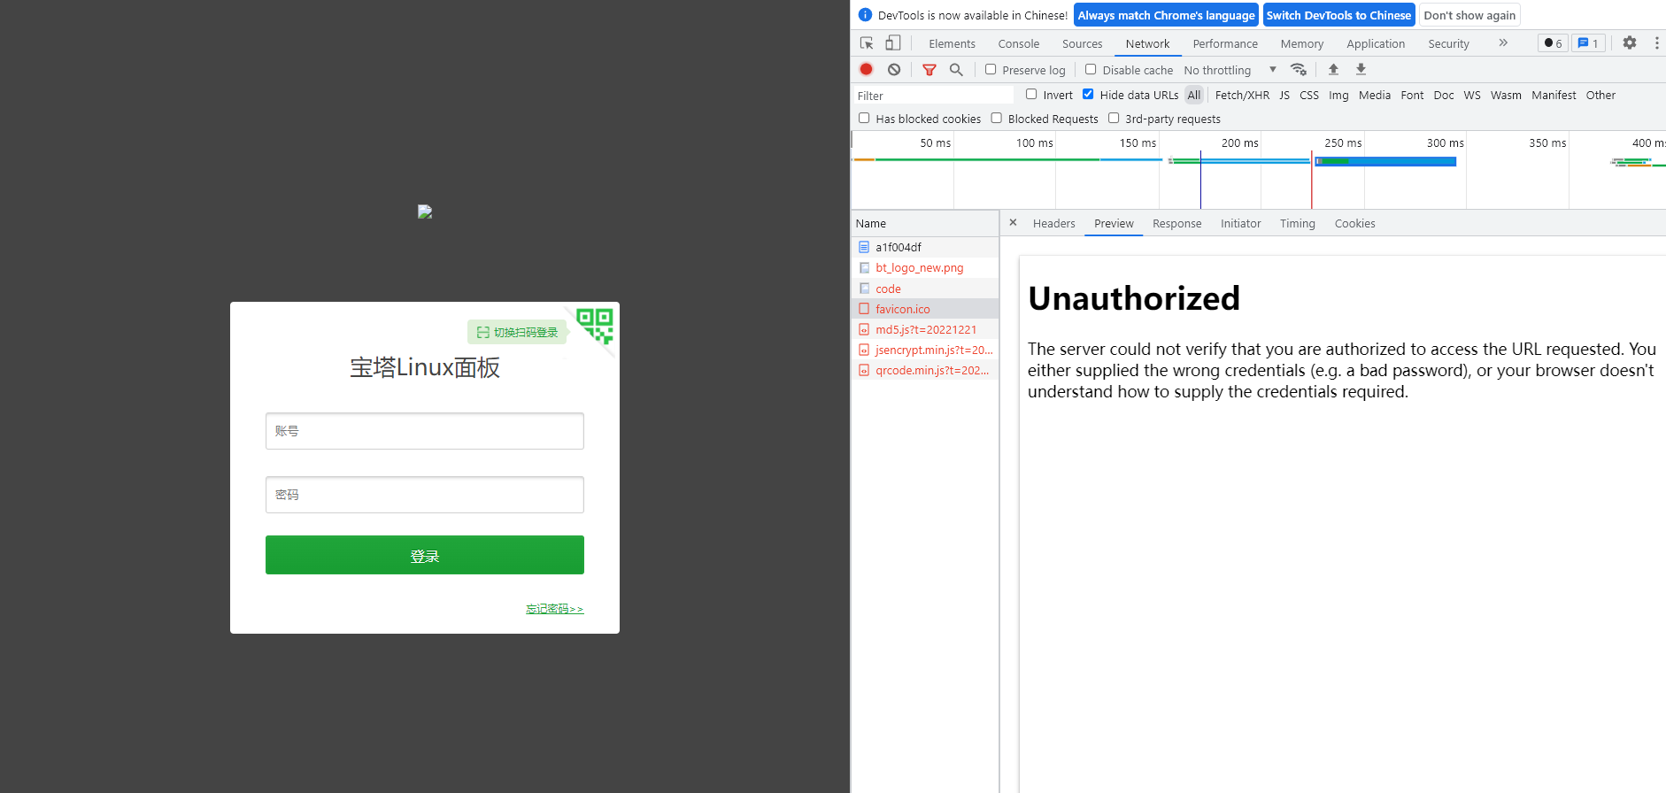Click the green 登录 login button
This screenshot has width=1666, height=793.
425,555
